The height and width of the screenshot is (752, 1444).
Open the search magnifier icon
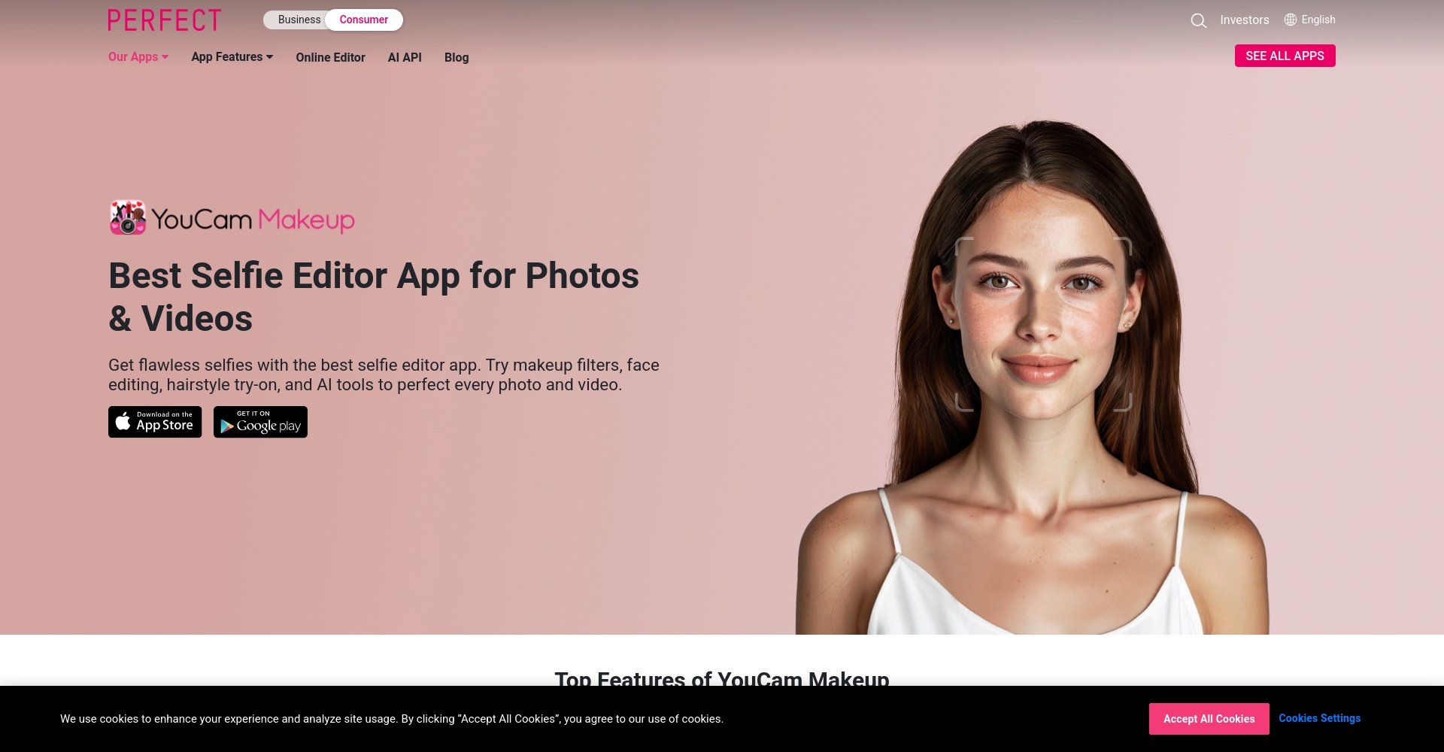pyautogui.click(x=1199, y=21)
